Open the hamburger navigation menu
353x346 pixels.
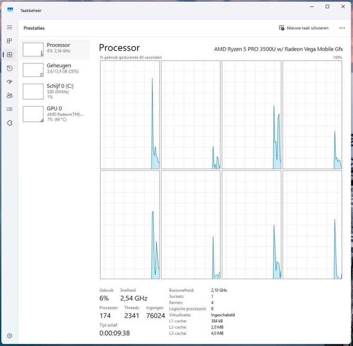[x=9, y=28]
